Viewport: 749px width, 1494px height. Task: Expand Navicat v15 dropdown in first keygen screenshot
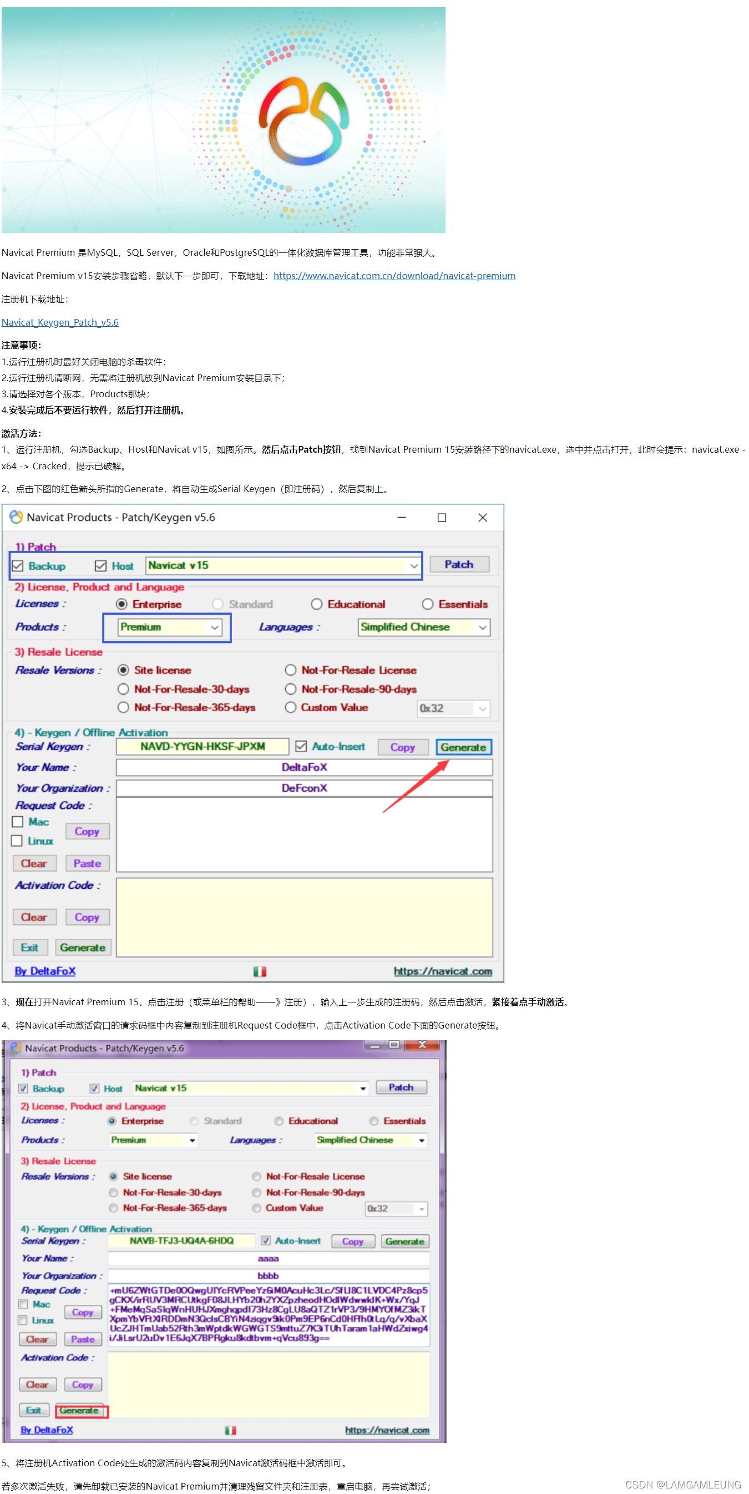(414, 566)
